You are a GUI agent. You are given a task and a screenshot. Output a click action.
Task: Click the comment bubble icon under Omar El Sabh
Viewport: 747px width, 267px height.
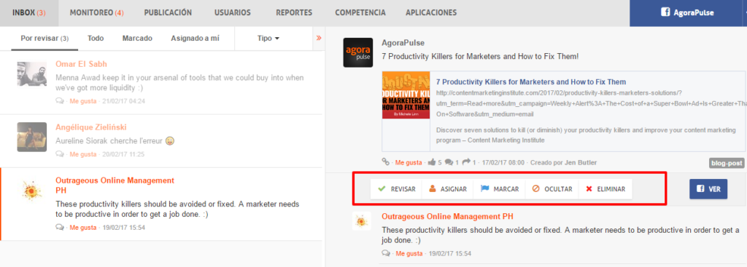[60, 101]
